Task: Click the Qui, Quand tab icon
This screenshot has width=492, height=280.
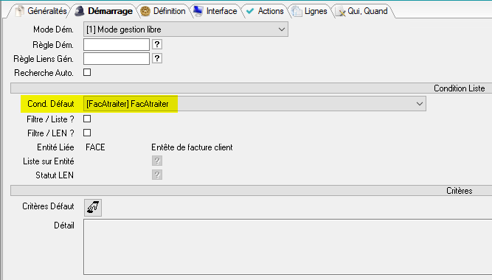Action: click(x=341, y=12)
